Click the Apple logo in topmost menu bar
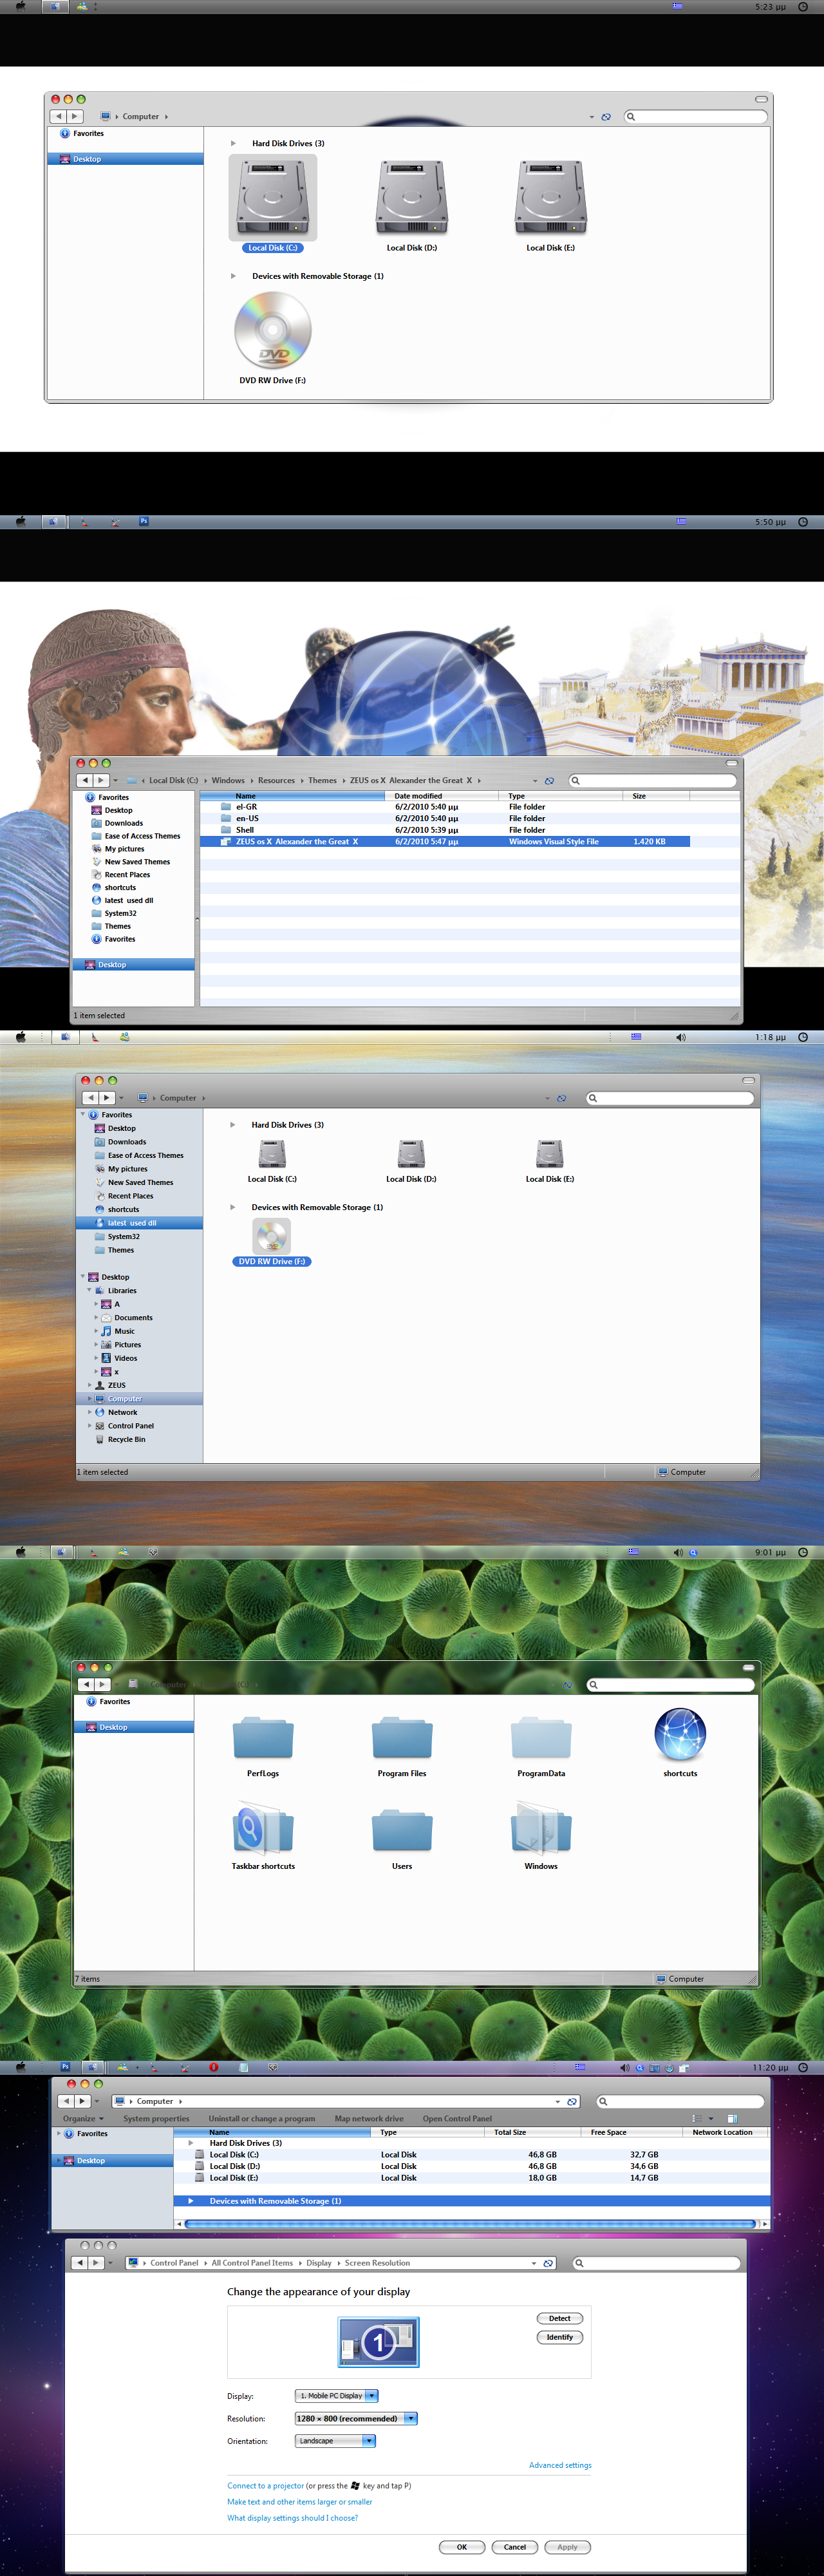Image resolution: width=824 pixels, height=2576 pixels. 21,6
